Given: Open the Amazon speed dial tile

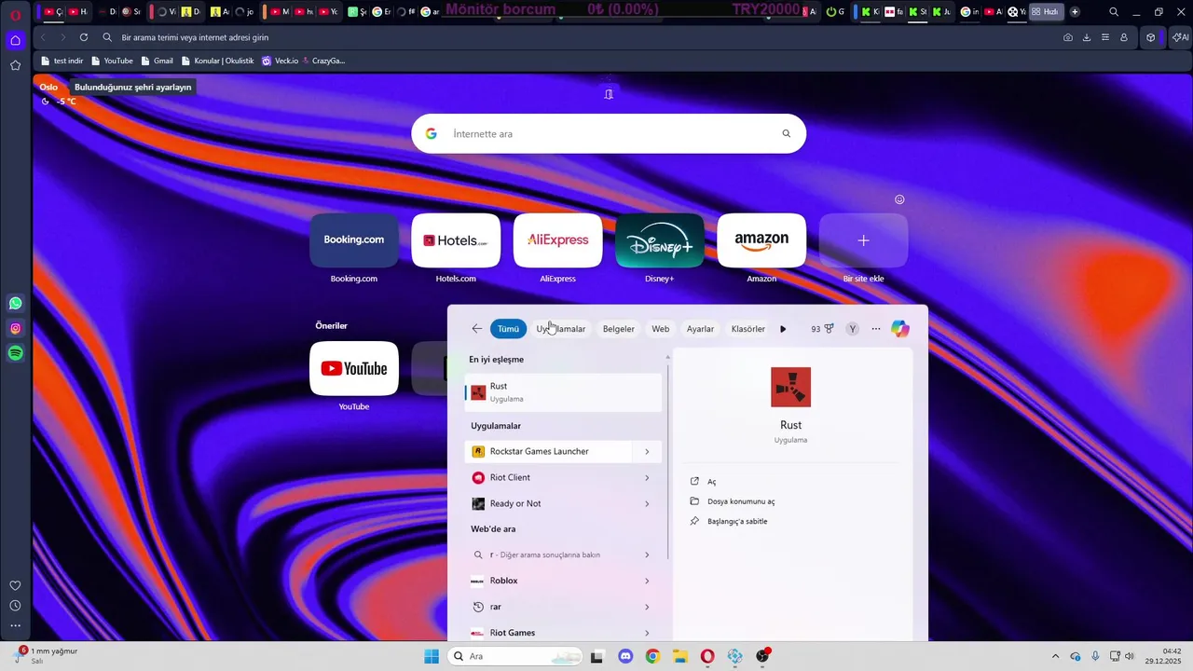Looking at the screenshot, I should 761,240.
